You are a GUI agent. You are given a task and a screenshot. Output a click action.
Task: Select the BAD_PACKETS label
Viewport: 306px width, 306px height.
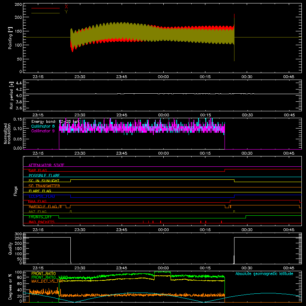click(x=42, y=222)
